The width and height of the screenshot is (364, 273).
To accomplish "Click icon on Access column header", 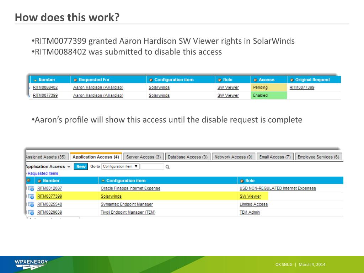I will (x=255, y=80).
